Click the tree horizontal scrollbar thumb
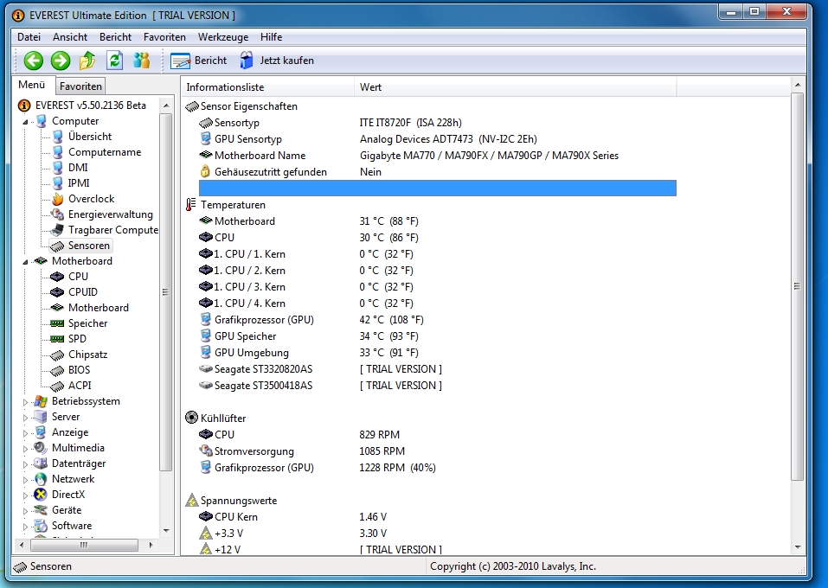This screenshot has height=588, width=828. coord(84,545)
